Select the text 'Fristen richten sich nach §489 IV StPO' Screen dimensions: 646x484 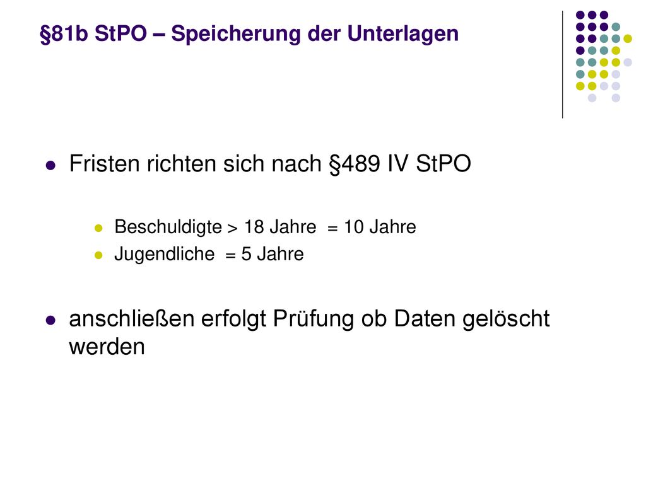coord(270,164)
